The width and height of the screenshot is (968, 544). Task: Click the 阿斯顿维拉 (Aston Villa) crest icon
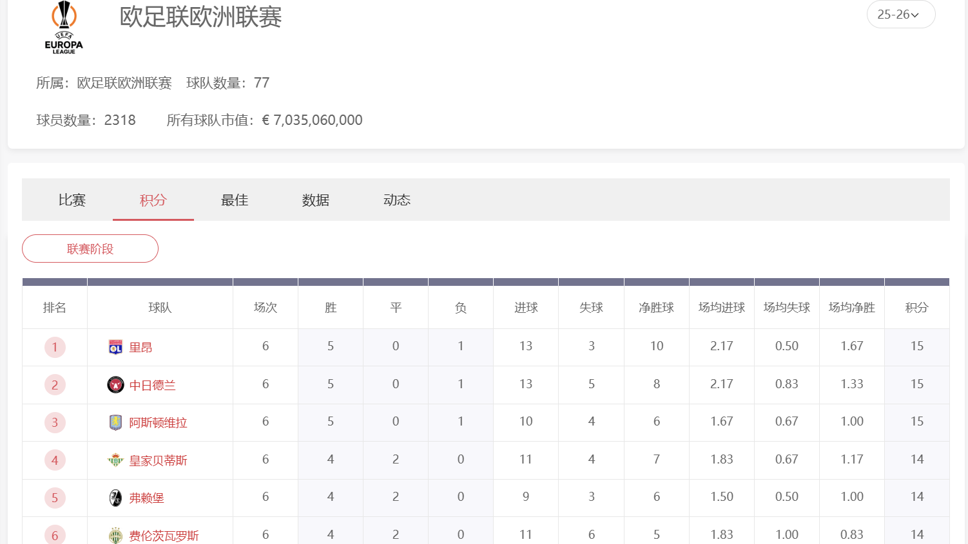click(x=115, y=422)
